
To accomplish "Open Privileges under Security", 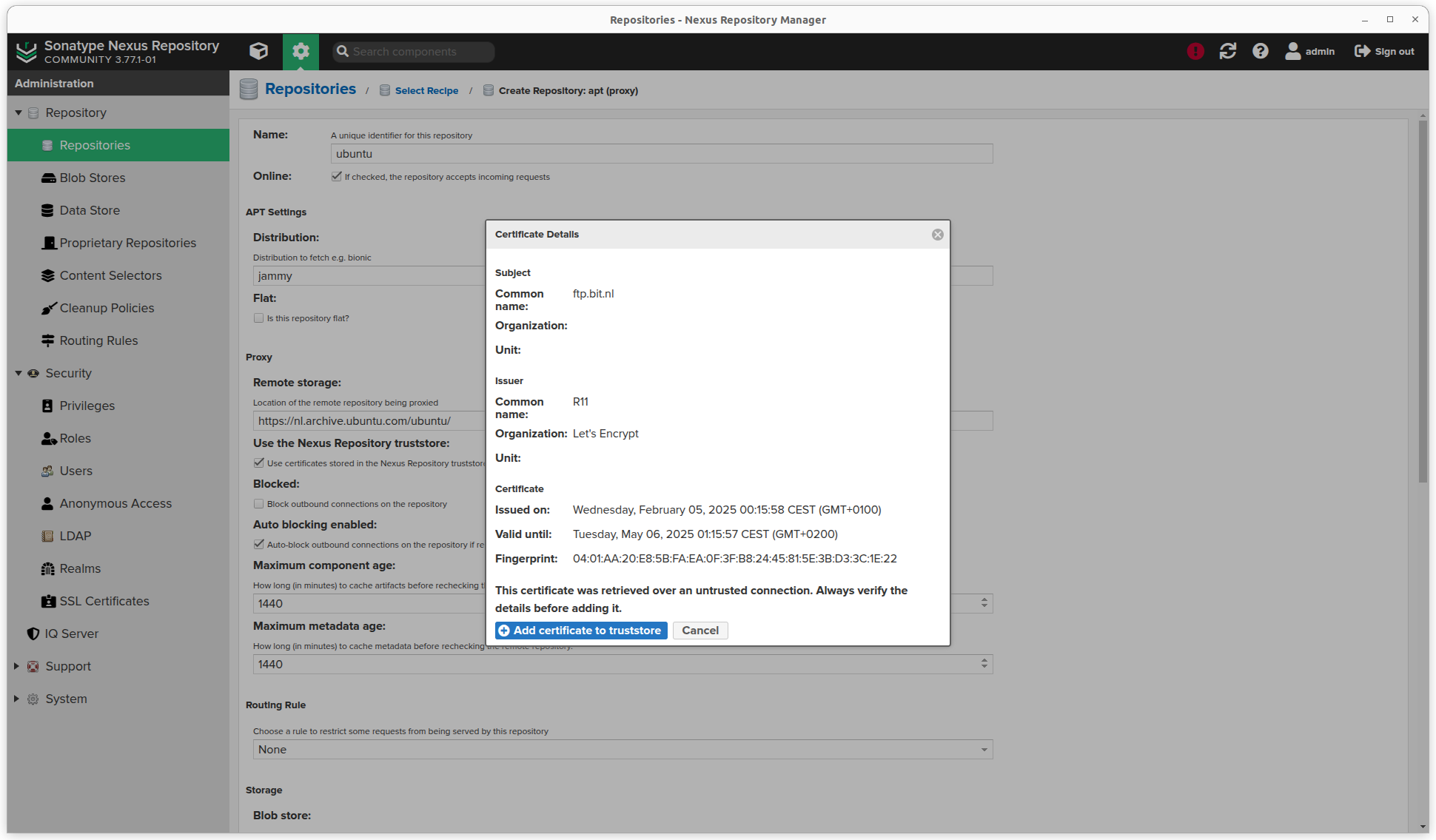I will point(118,406).
